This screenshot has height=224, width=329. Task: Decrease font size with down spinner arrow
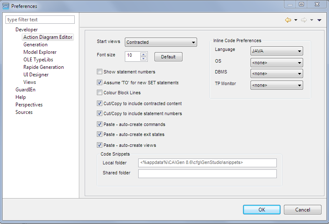coord(144,59)
